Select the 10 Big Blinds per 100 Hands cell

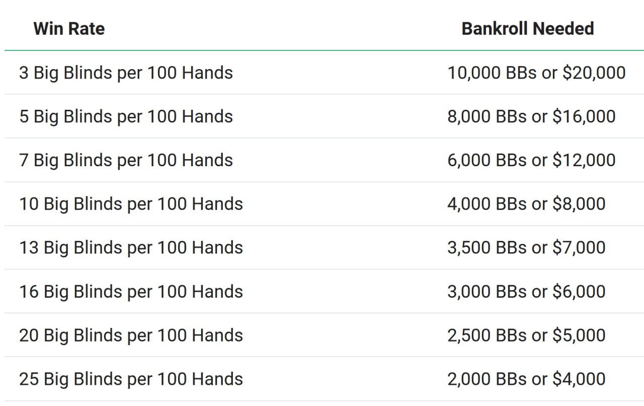pyautogui.click(x=131, y=204)
